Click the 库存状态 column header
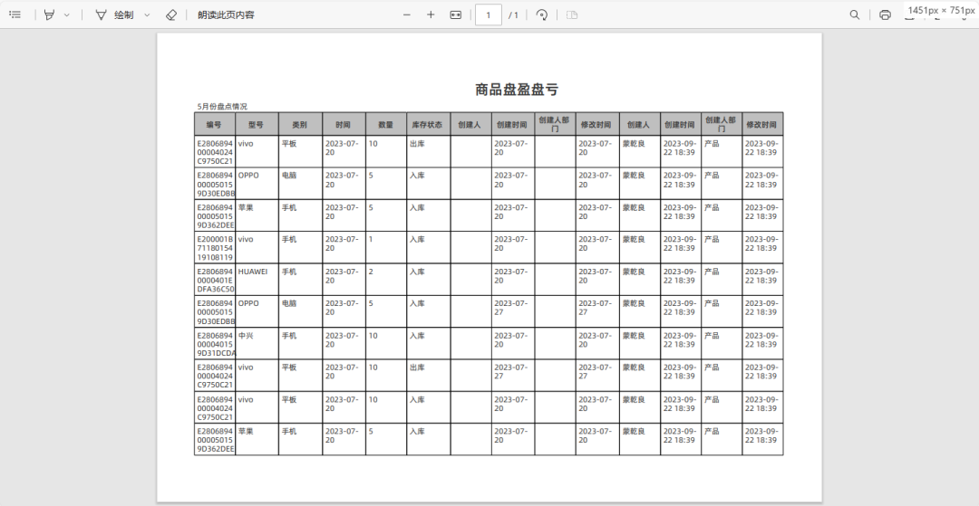This screenshot has height=506, width=979. tap(428, 125)
